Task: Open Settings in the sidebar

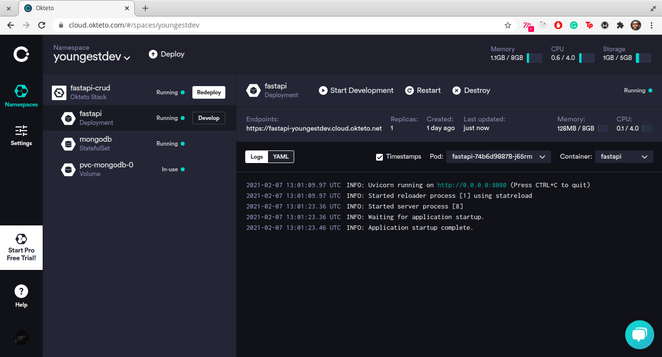Action: point(21,135)
